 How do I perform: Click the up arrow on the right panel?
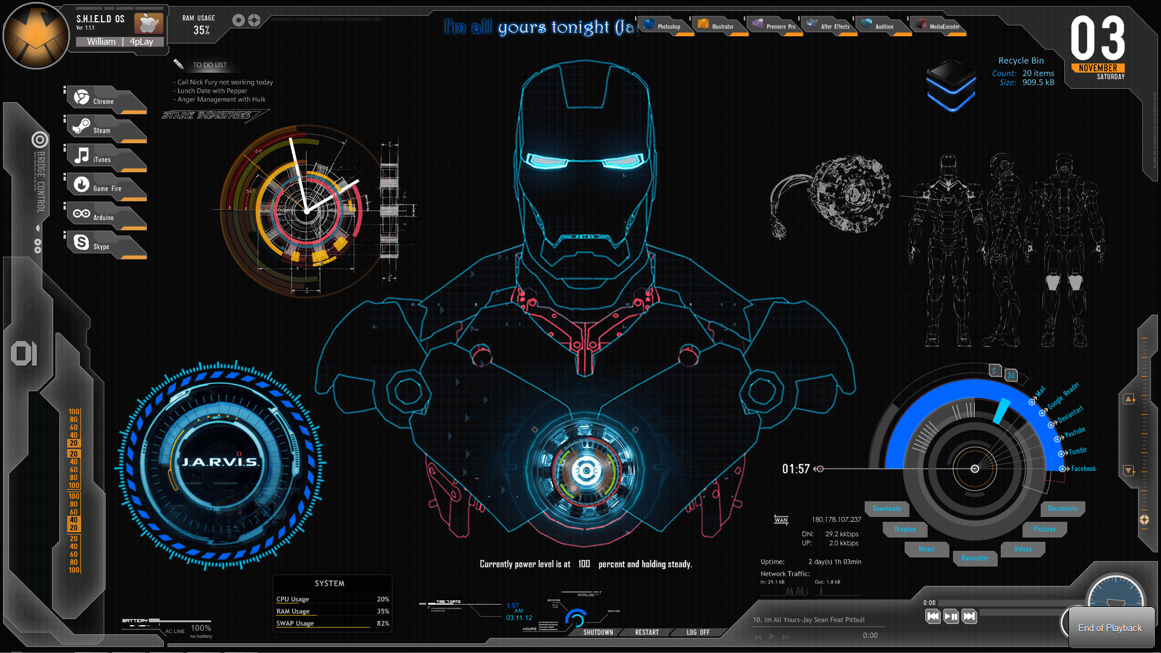click(x=1129, y=399)
